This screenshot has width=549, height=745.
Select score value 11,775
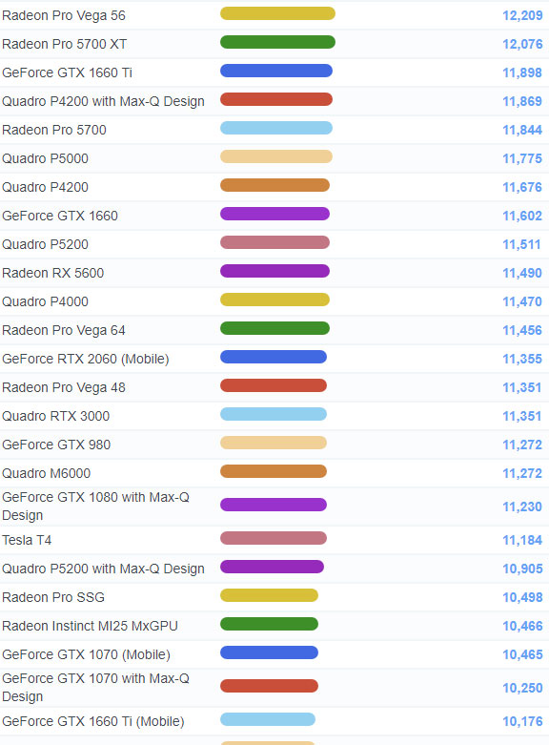[522, 158]
